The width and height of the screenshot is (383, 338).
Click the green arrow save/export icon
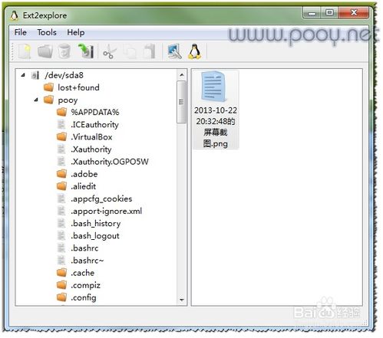point(86,51)
